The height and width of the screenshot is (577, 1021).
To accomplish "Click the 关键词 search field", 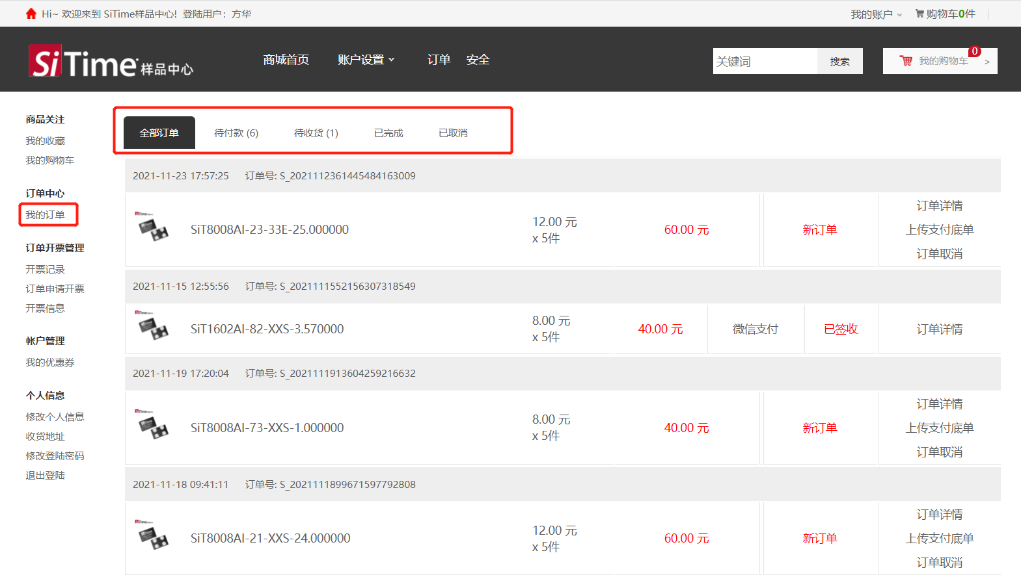I will (x=765, y=61).
